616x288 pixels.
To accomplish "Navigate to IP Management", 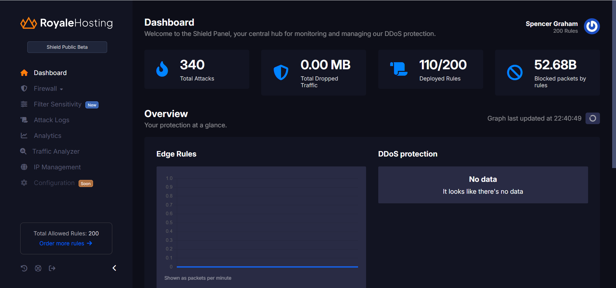I will coord(57,167).
